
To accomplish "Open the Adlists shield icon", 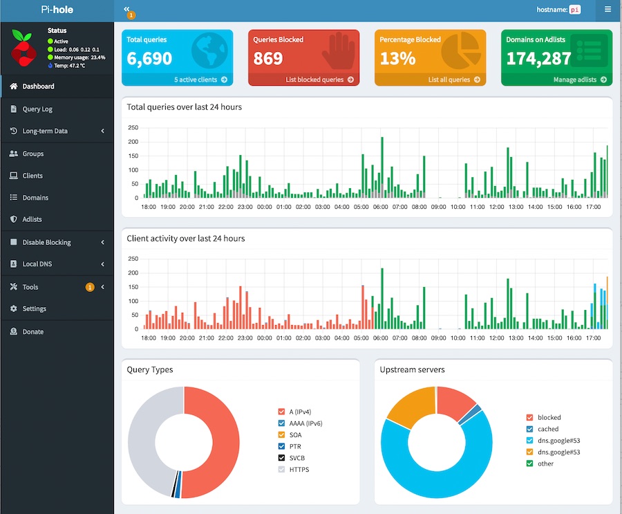I will tap(14, 219).
